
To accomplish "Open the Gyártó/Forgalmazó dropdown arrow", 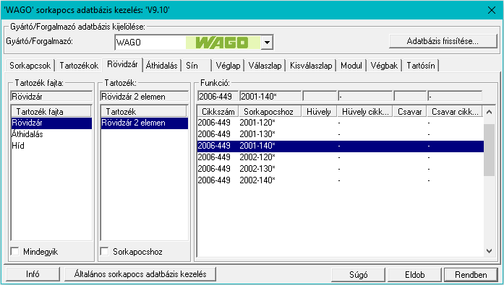I will click(267, 43).
